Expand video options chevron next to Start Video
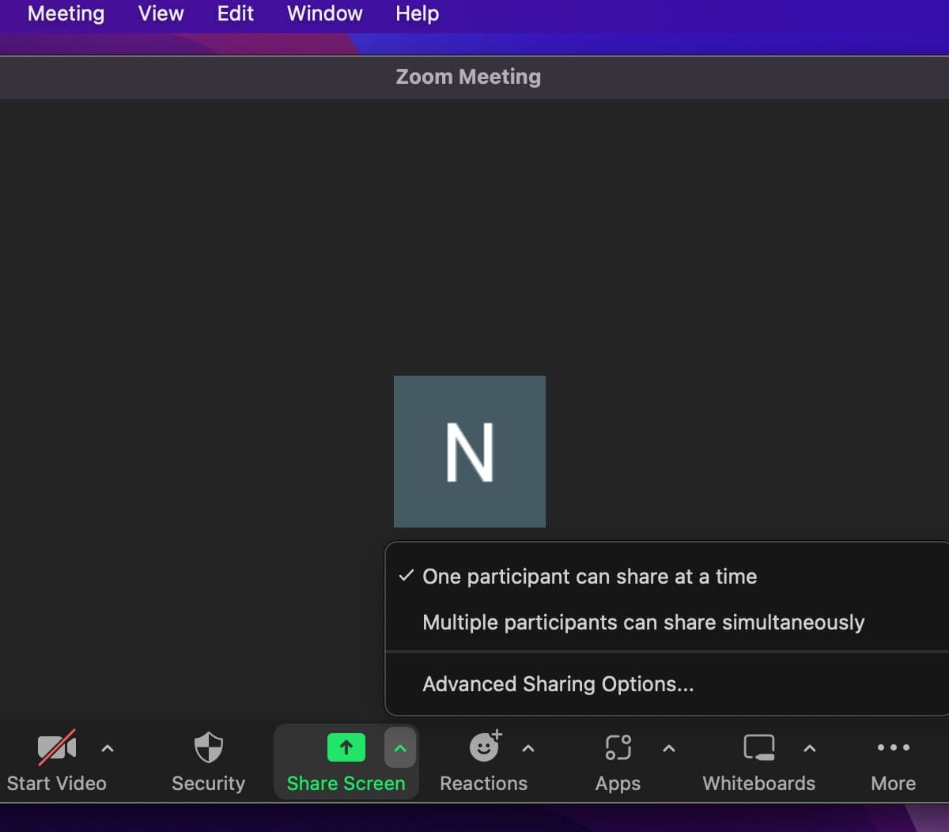 pos(108,748)
